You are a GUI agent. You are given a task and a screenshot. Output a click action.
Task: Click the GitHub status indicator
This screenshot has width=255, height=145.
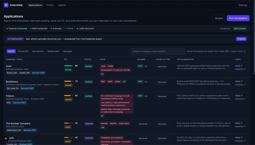[69, 28]
